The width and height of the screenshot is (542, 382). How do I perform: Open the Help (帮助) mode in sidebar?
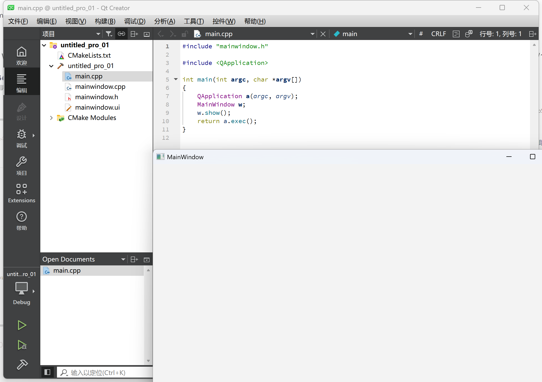click(x=22, y=221)
